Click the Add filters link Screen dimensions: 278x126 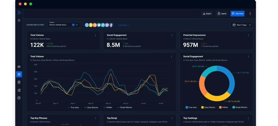tap(124, 25)
